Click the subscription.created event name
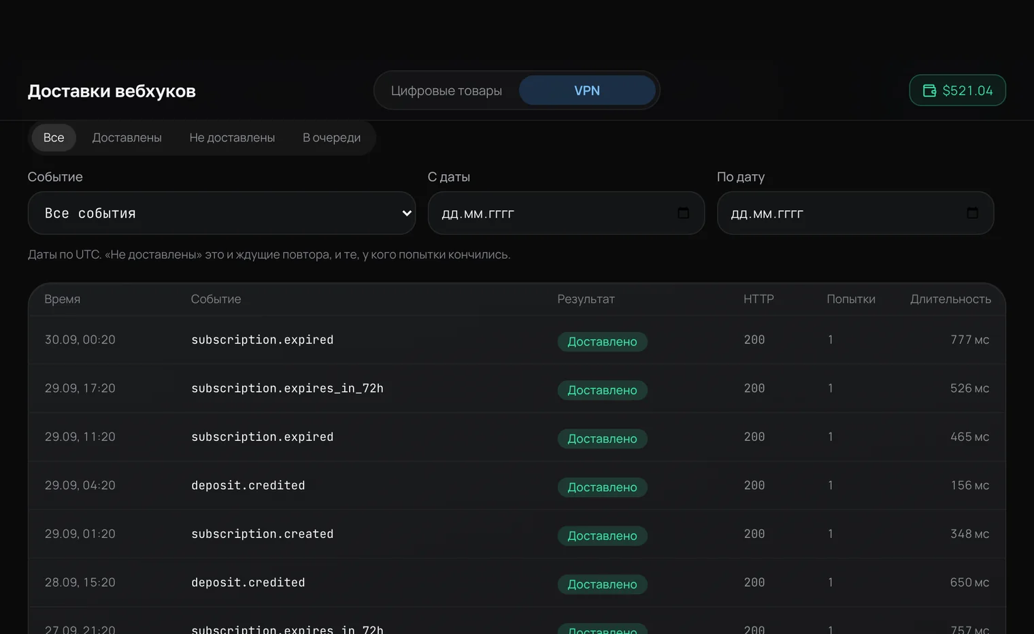The image size is (1034, 634). 263,534
